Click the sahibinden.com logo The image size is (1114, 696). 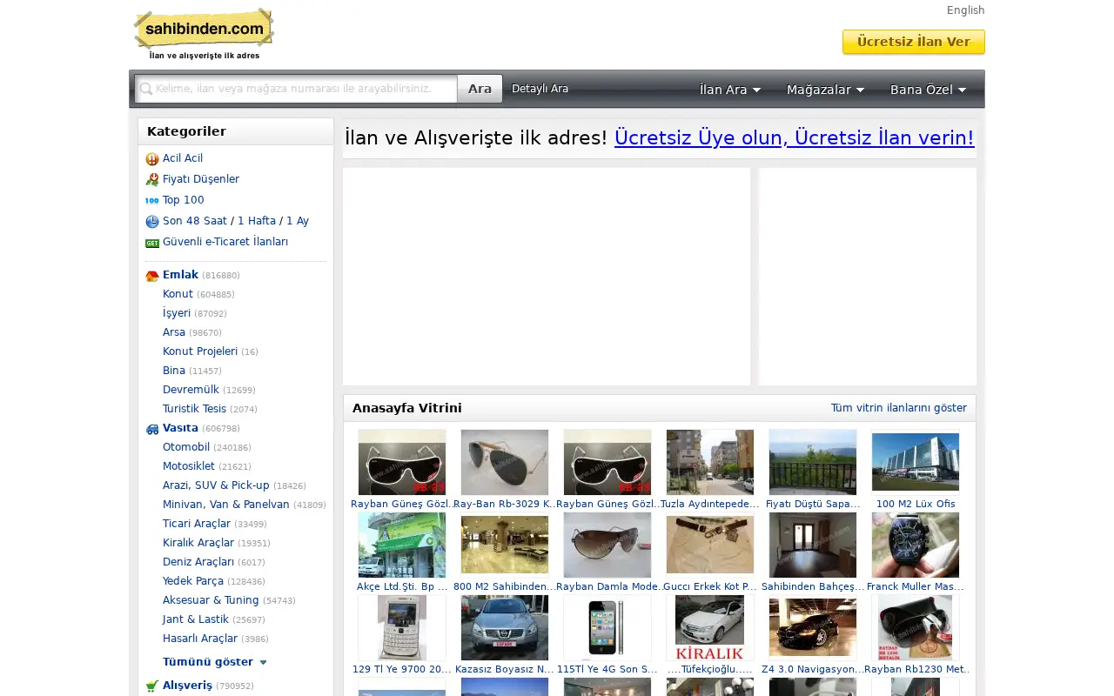coord(204,35)
